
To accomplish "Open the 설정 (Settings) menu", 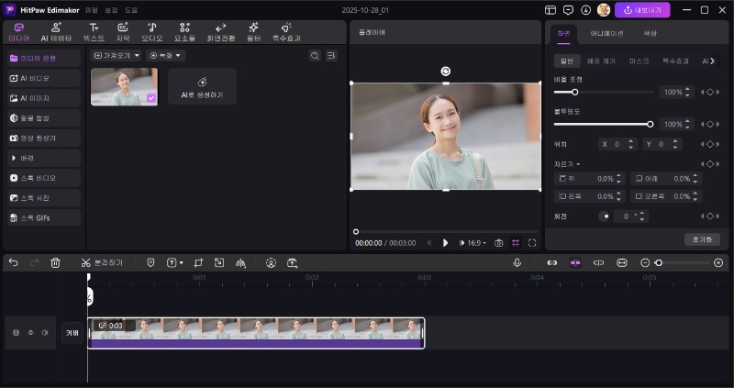I will click(x=111, y=10).
